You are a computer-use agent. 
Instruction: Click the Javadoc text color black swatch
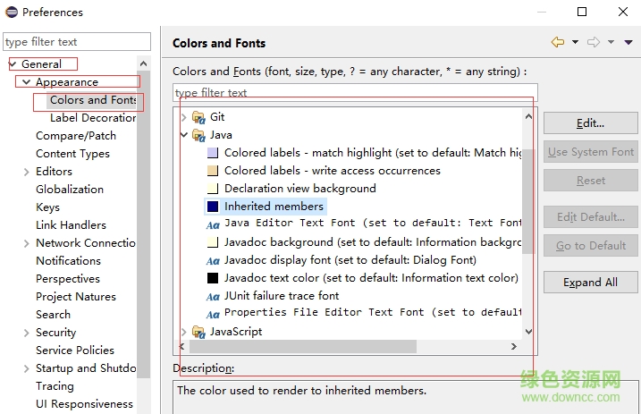(x=213, y=278)
